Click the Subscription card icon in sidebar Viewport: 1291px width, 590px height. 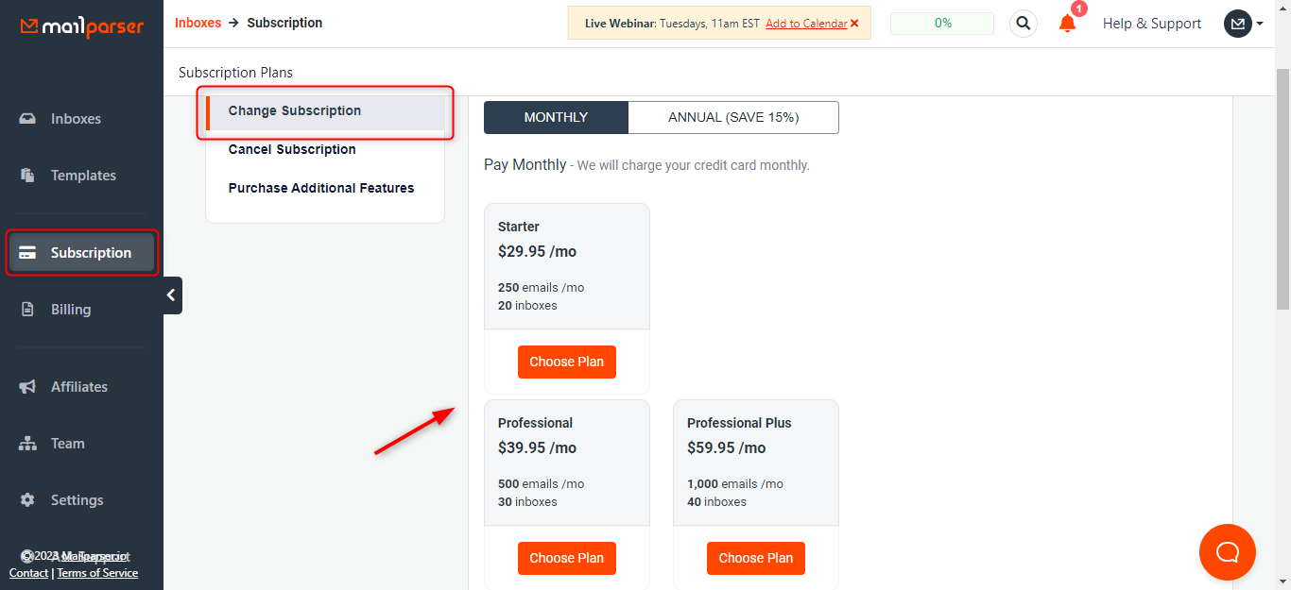27,253
